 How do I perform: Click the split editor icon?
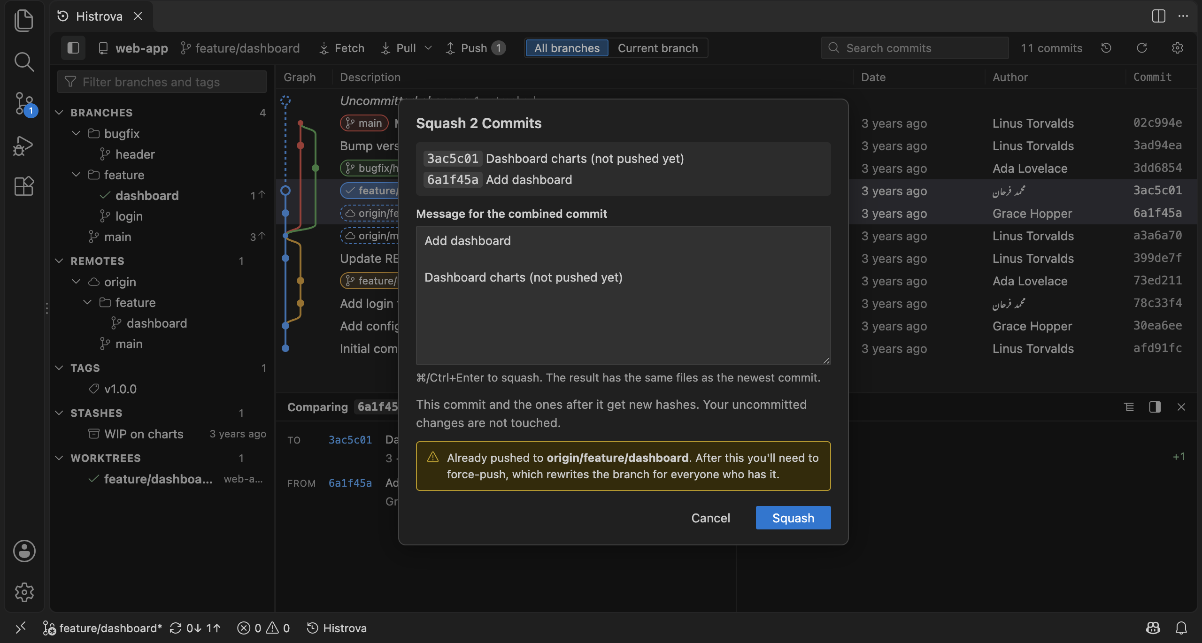[1158, 16]
